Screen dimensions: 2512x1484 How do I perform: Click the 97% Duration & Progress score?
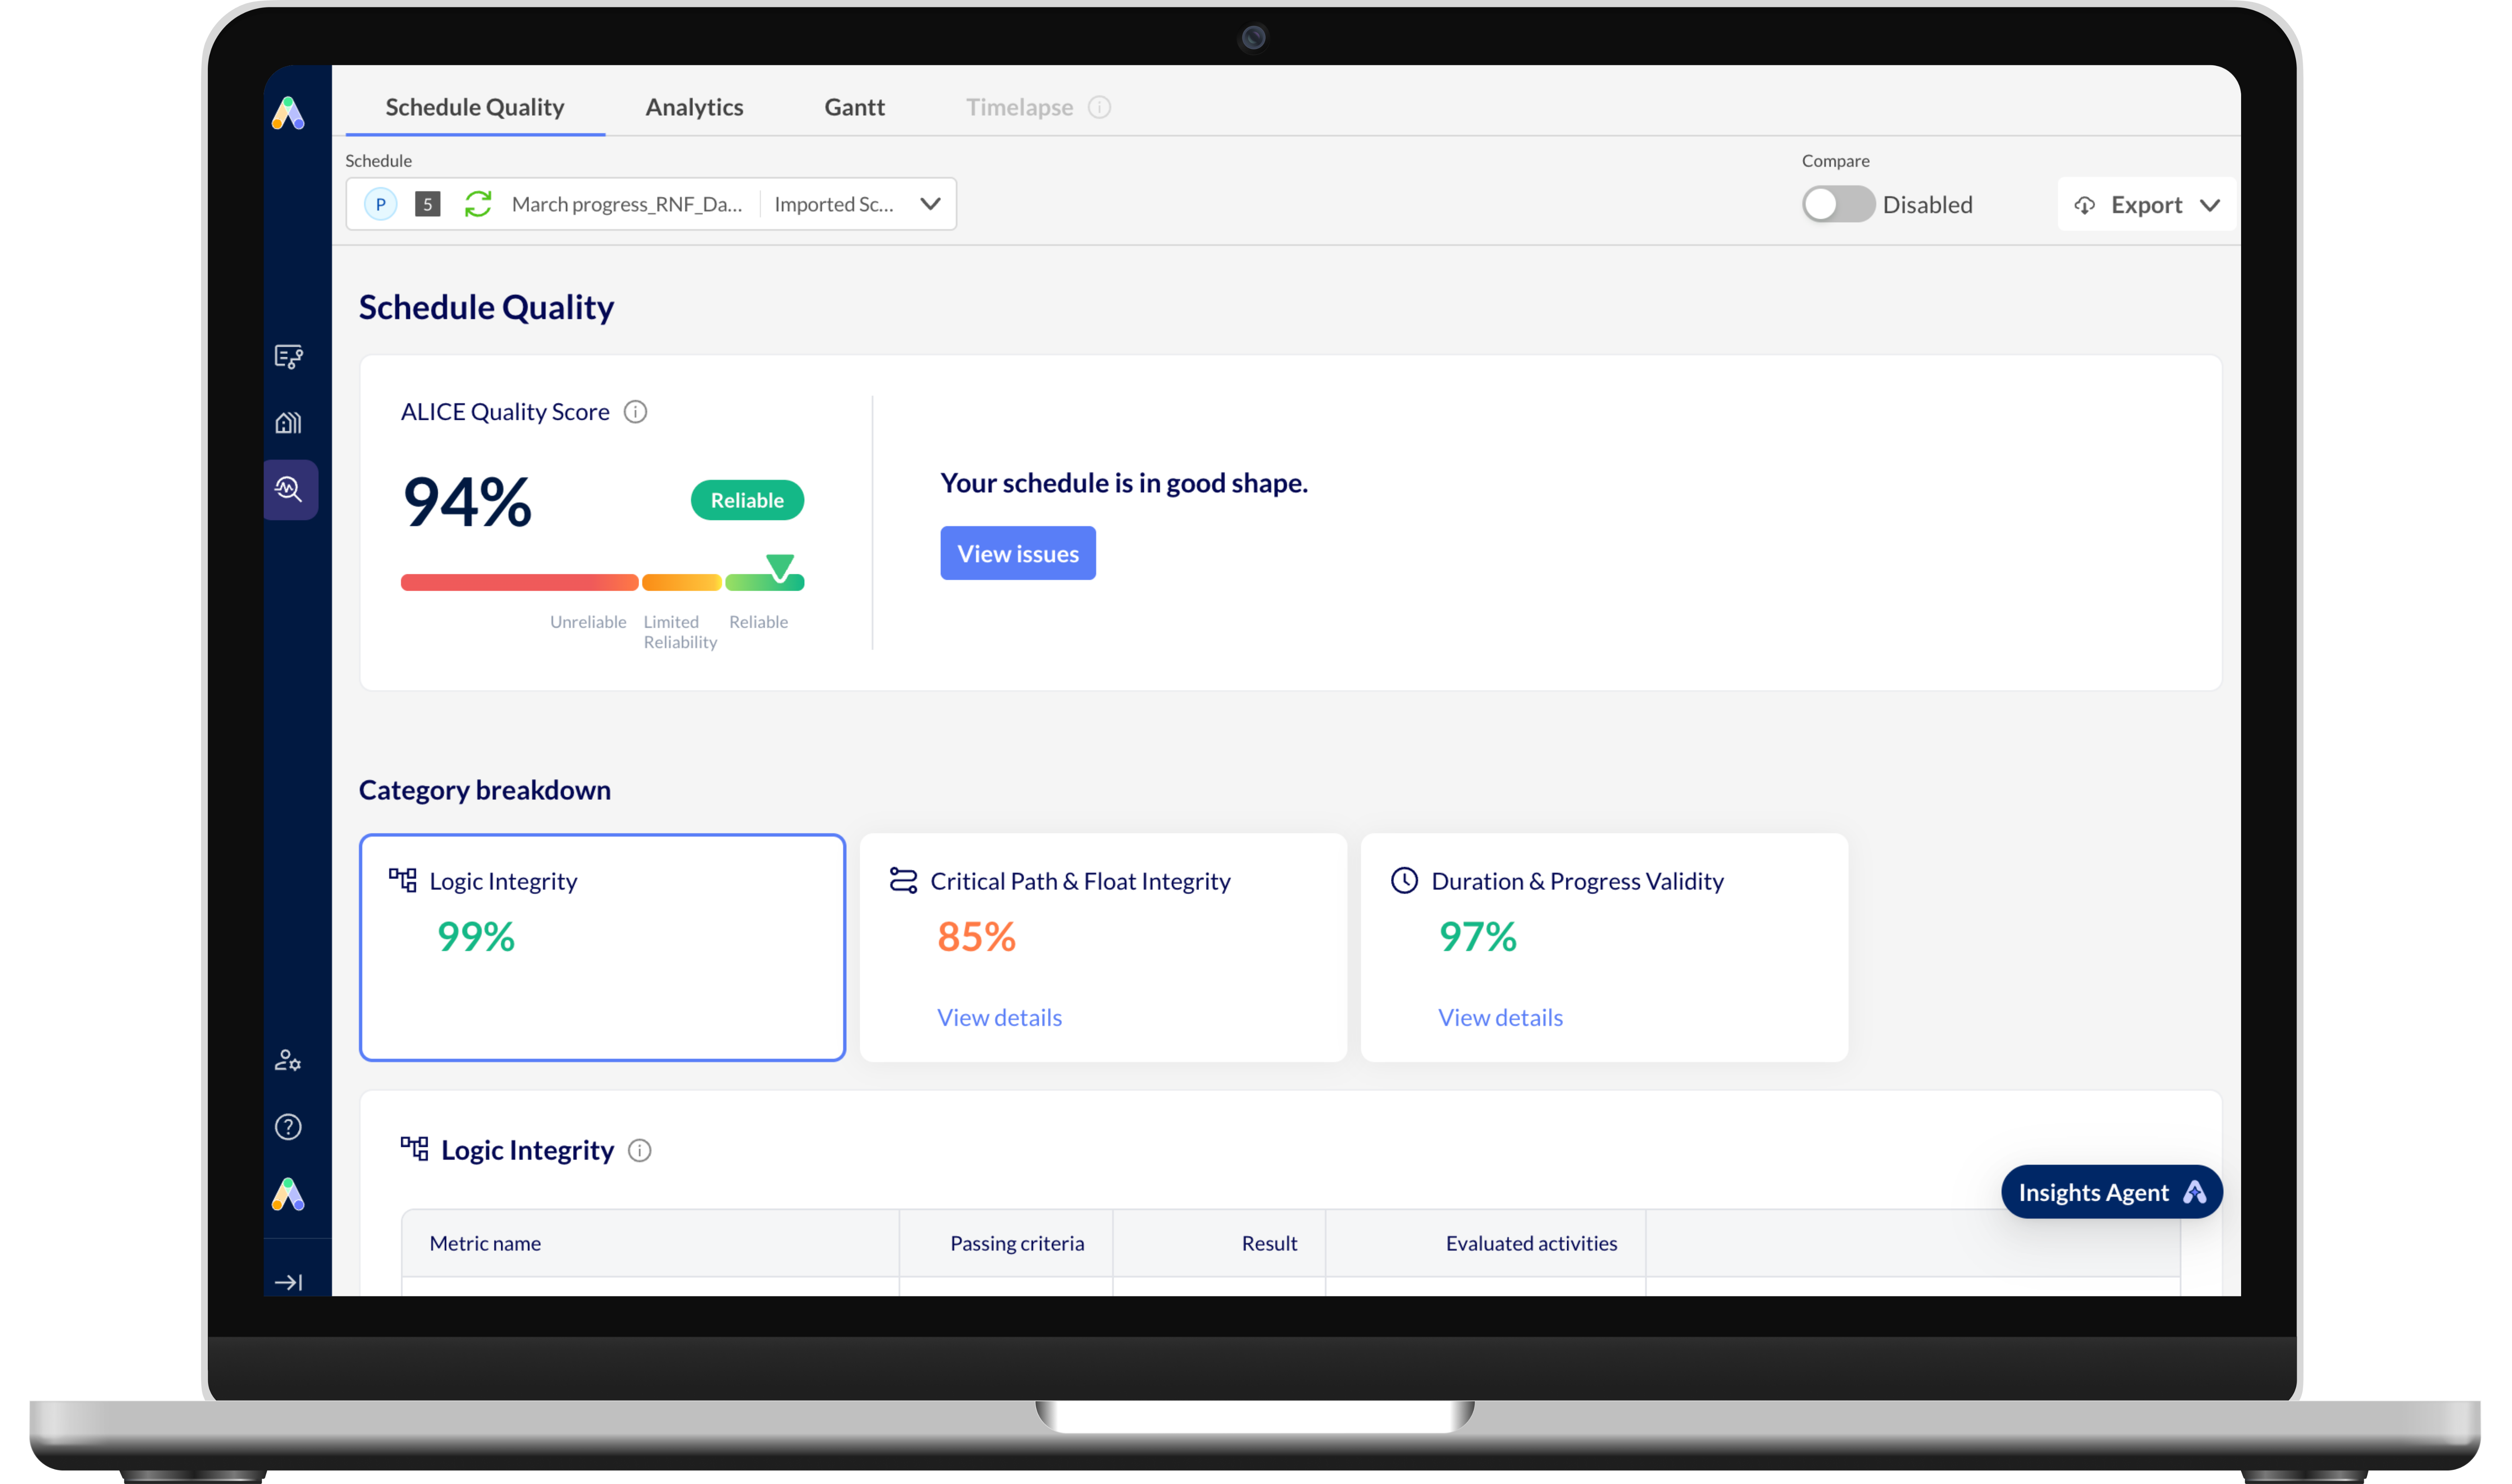click(1477, 937)
